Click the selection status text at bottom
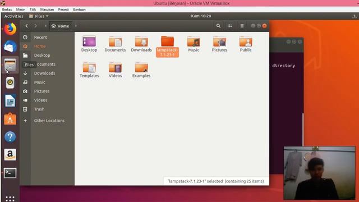The height and width of the screenshot is (202, 359). [215, 181]
